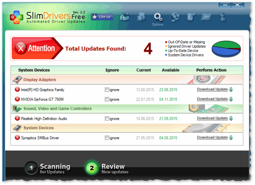The width and height of the screenshot is (255, 185).
Task: Click current date 13.08.2015
Action: (x=145, y=90)
